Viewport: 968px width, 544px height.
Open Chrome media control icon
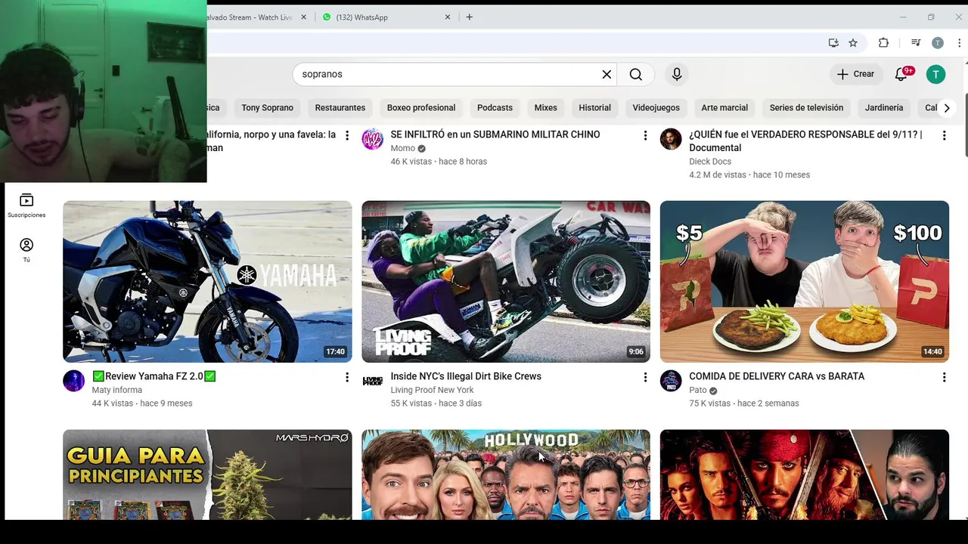916,43
